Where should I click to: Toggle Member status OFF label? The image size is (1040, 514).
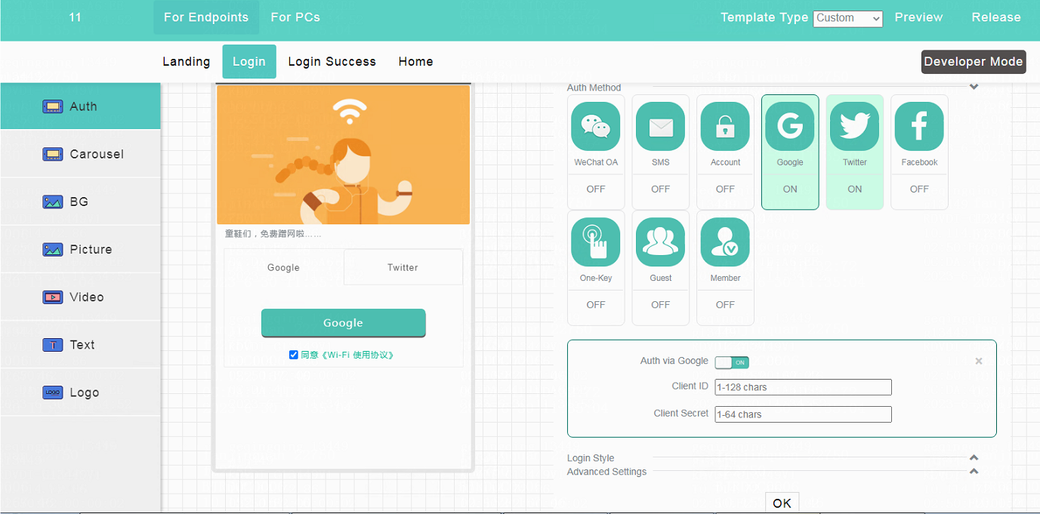pos(725,305)
